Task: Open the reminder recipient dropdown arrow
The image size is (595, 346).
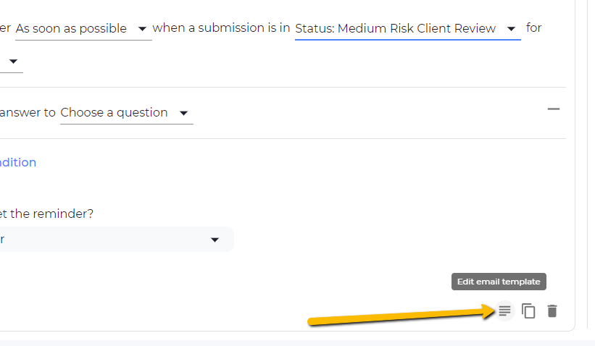Action: (215, 240)
